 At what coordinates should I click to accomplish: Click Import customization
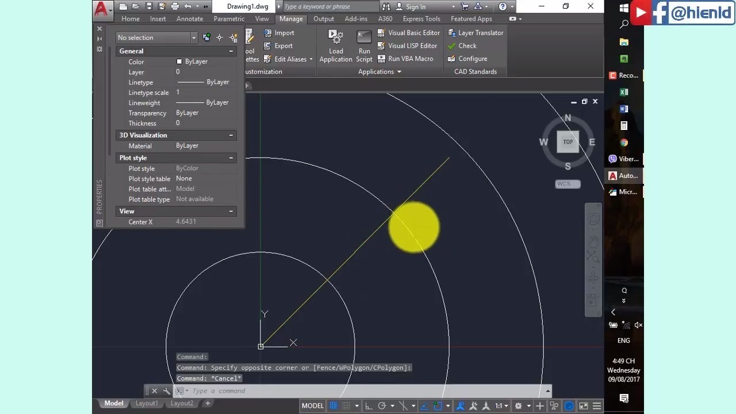click(279, 33)
